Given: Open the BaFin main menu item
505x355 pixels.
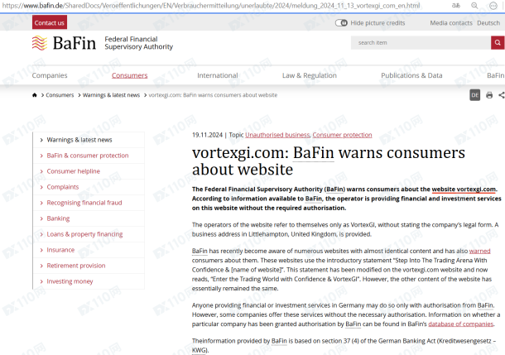Looking at the screenshot, I should coord(496,75).
